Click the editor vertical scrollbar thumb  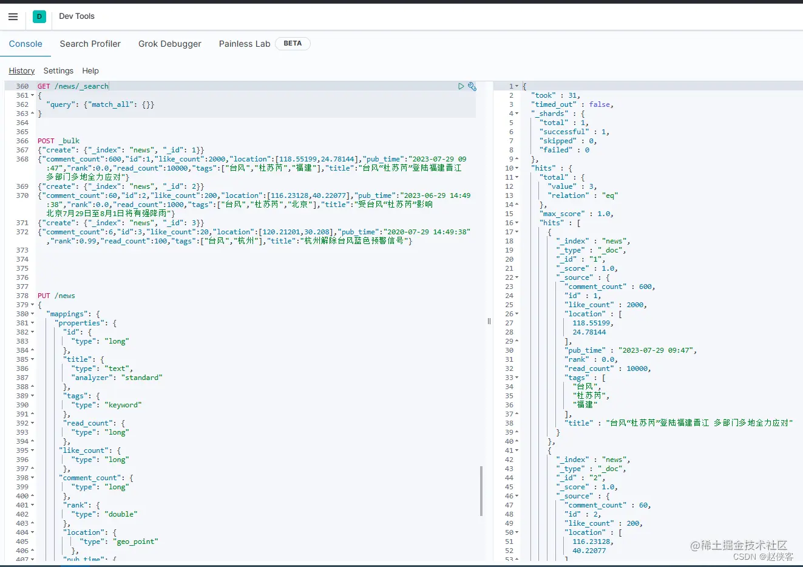(481, 491)
